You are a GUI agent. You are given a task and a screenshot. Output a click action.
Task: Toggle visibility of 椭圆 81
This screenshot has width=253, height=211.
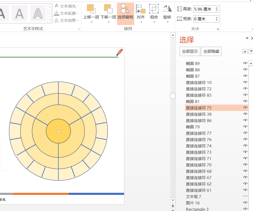[245, 101]
